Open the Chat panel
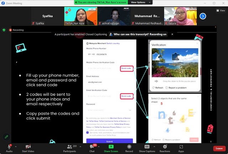 tap(92, 147)
